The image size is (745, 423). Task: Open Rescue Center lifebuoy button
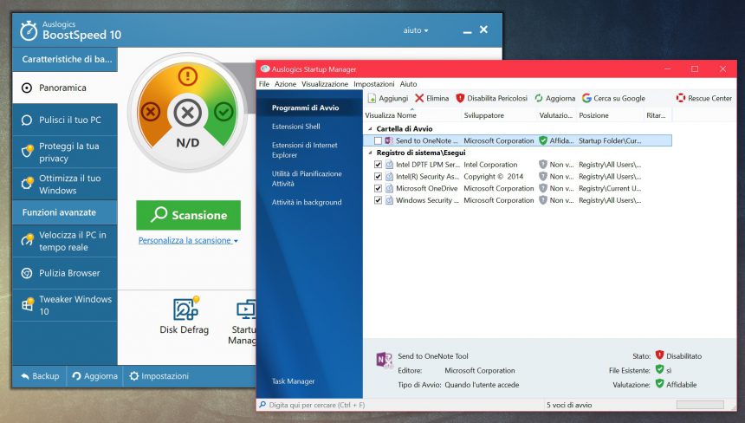tap(703, 99)
